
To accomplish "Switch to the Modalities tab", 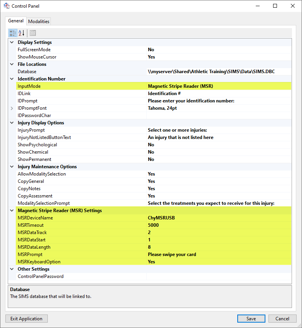I will (x=39, y=21).
